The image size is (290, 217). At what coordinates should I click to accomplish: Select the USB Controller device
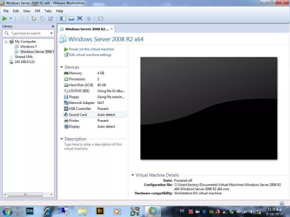coord(95,109)
